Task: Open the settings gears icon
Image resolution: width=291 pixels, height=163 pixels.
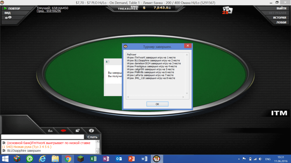Action: click(8, 18)
